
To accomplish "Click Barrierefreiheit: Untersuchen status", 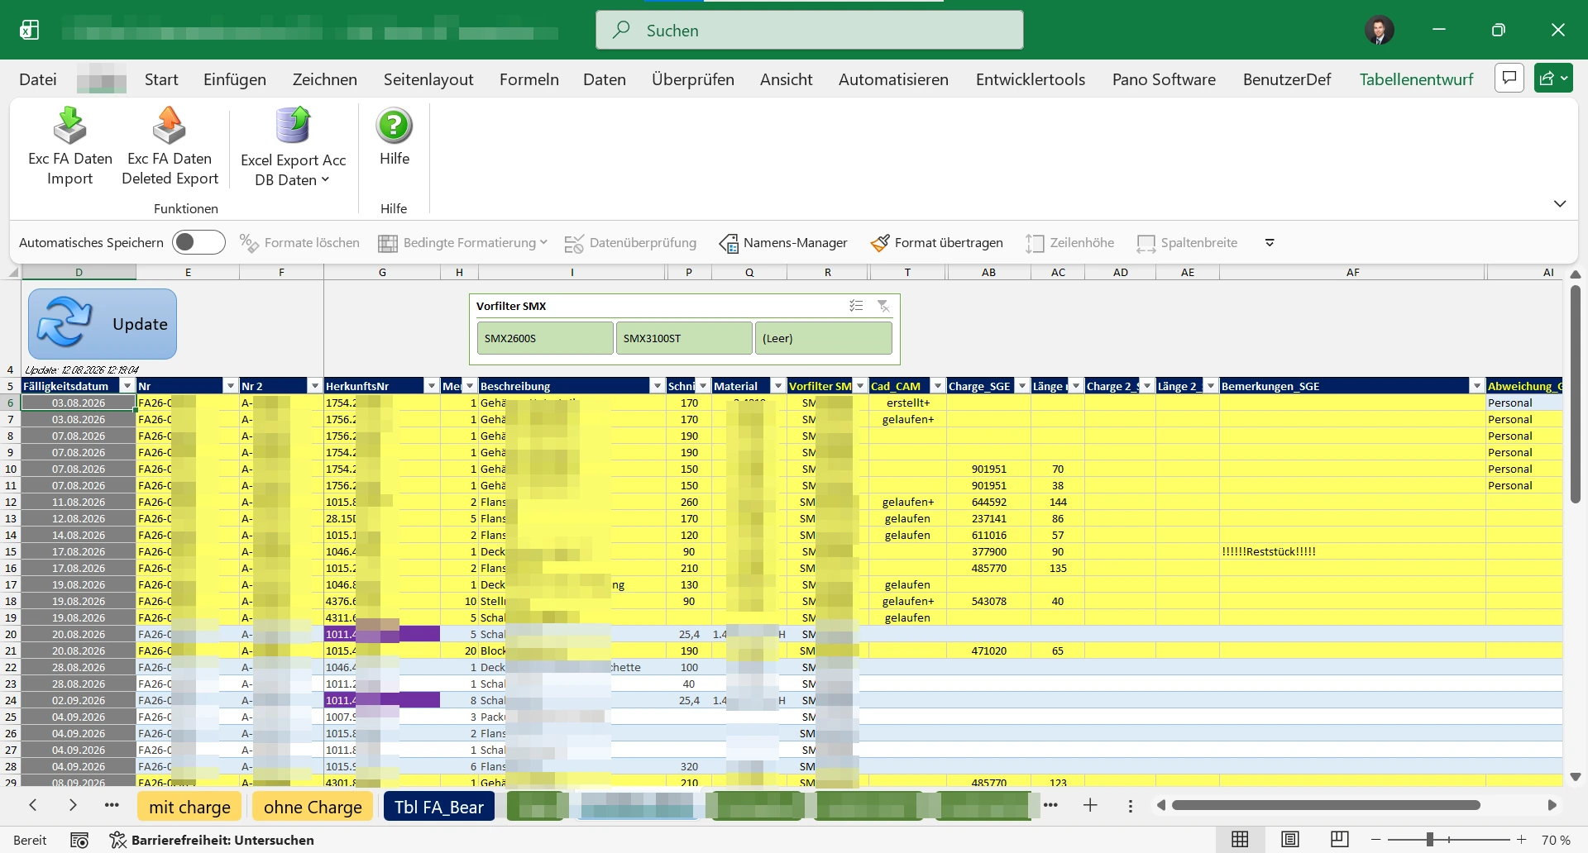I will point(212,840).
